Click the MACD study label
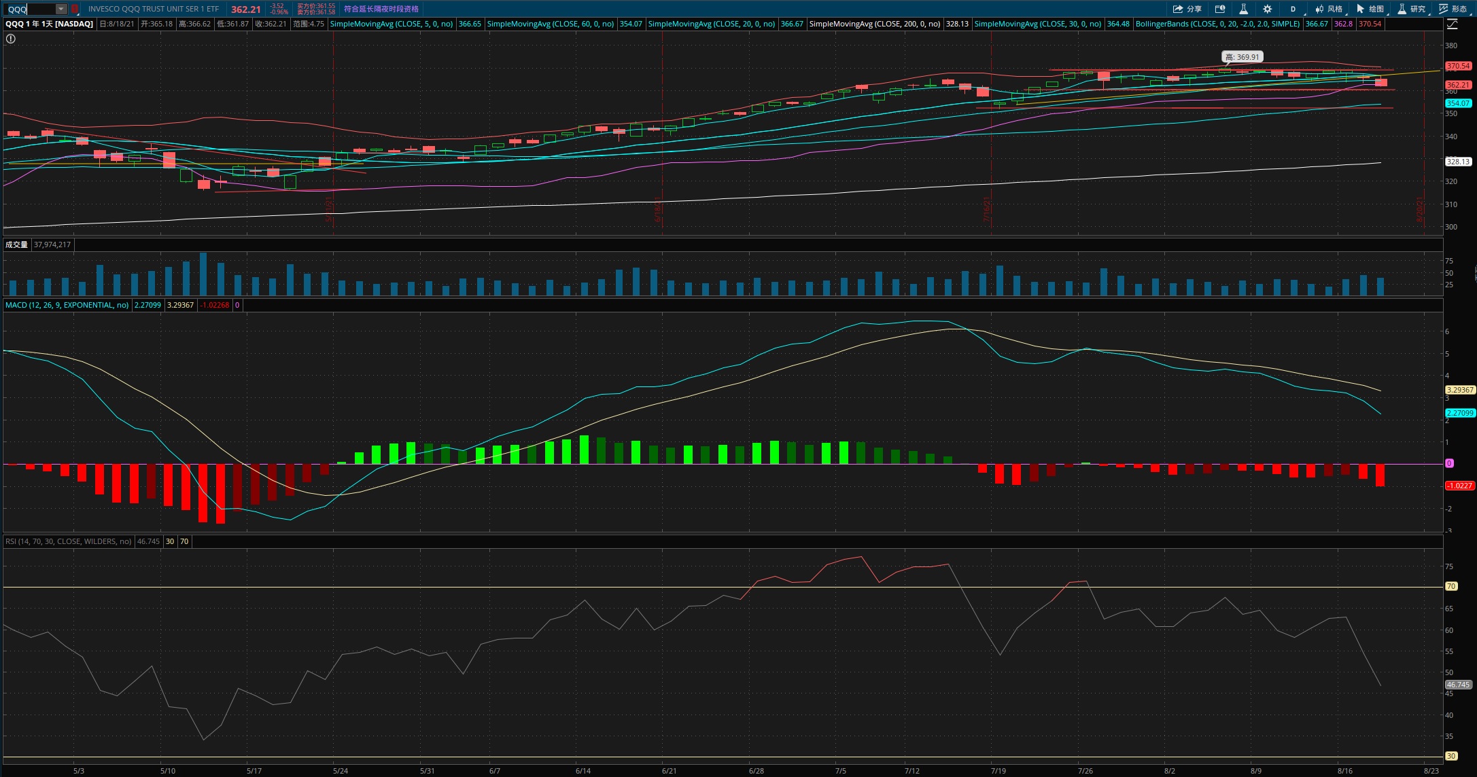The image size is (1477, 777). (x=67, y=305)
